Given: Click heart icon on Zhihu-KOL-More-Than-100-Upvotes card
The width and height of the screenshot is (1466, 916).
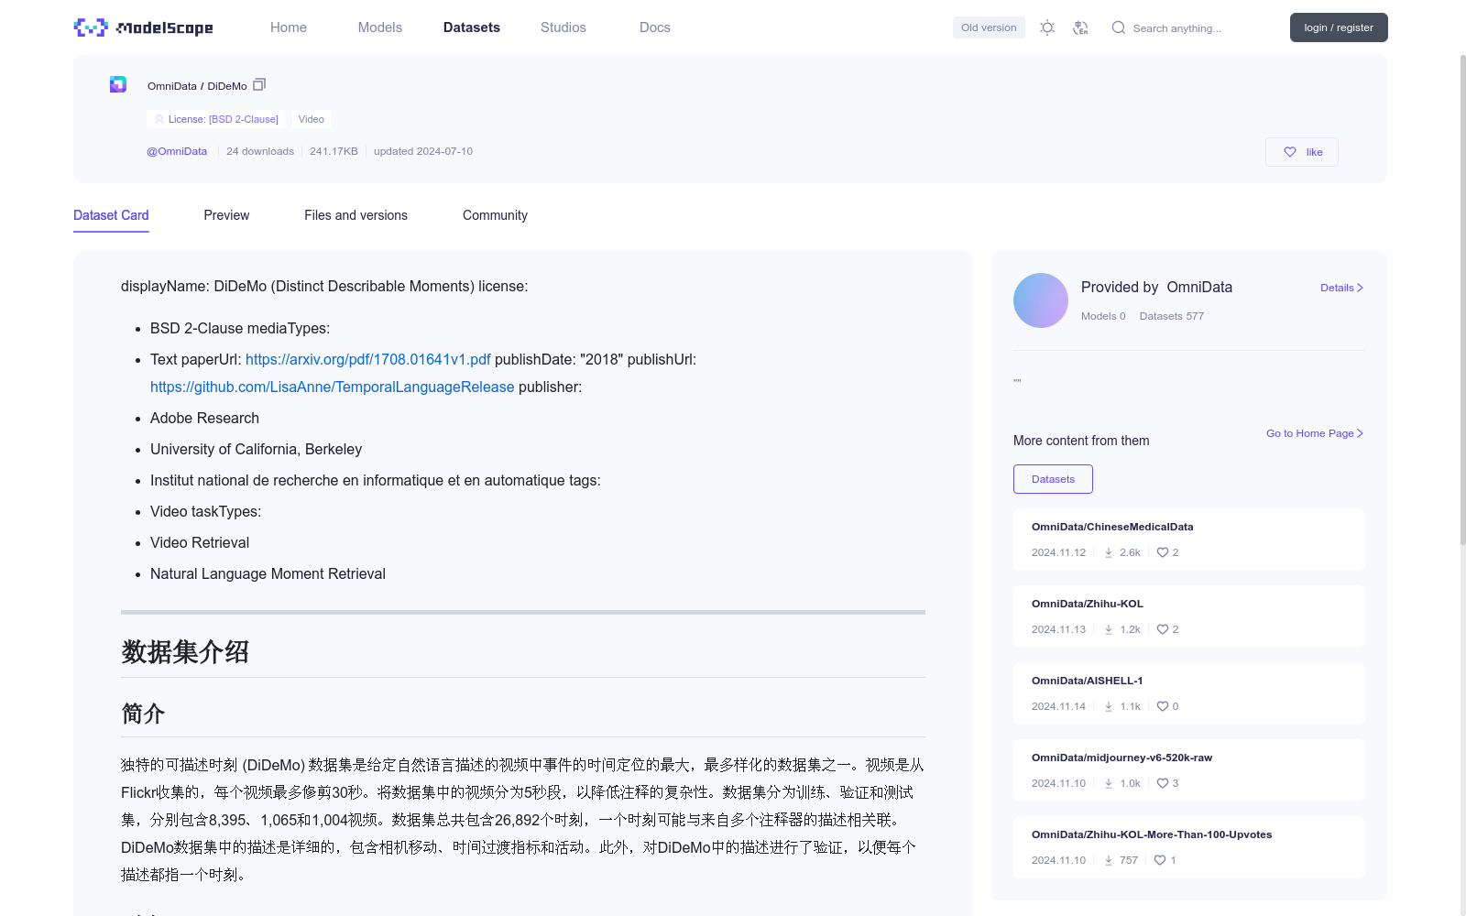Looking at the screenshot, I should (1160, 860).
